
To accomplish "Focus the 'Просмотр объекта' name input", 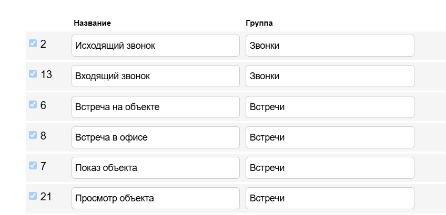I will pos(155,198).
